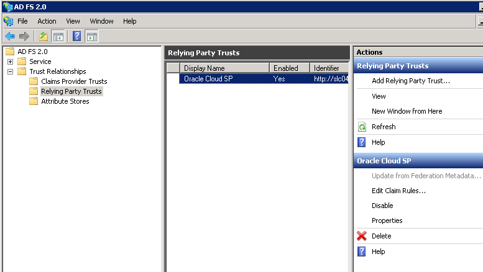The image size is (483, 272).
Task: Sort by Display Name column header
Action: 224,68
